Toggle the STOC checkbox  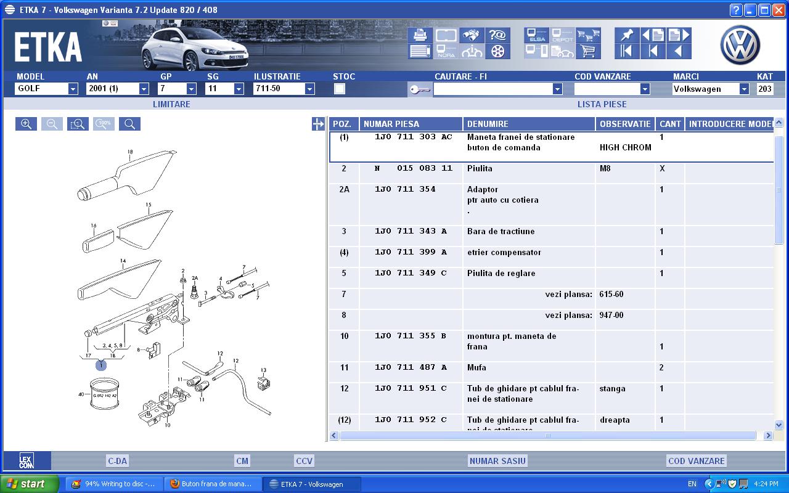[x=339, y=89]
